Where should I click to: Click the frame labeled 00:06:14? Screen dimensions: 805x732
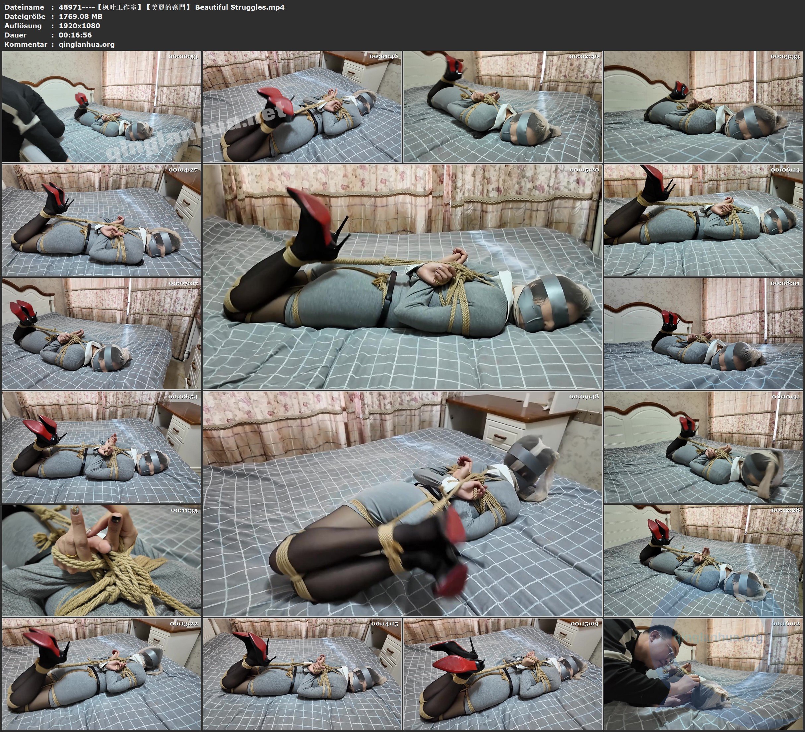click(x=704, y=220)
